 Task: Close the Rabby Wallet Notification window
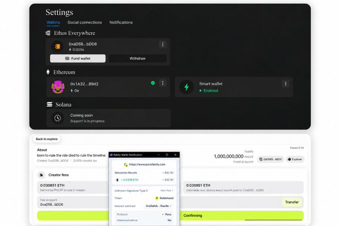(x=175, y=155)
